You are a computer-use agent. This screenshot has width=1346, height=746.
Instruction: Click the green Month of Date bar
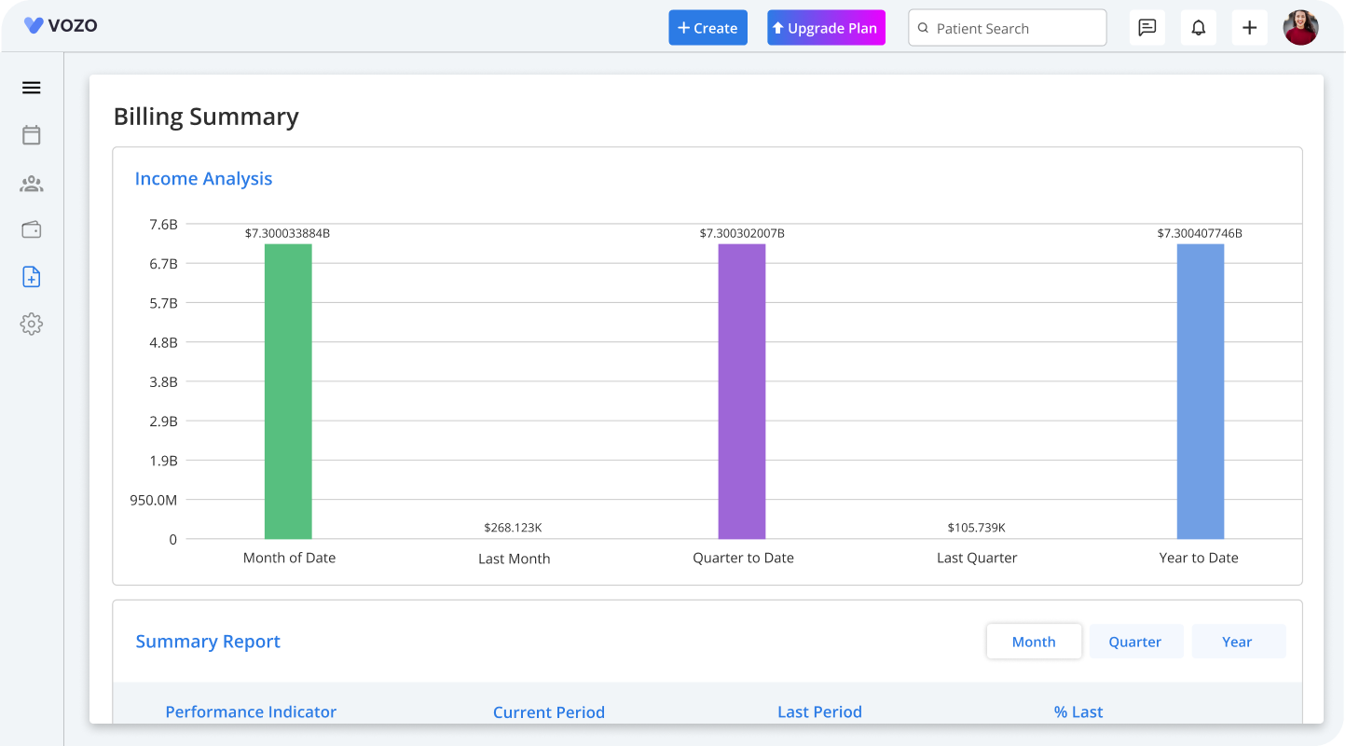point(288,392)
